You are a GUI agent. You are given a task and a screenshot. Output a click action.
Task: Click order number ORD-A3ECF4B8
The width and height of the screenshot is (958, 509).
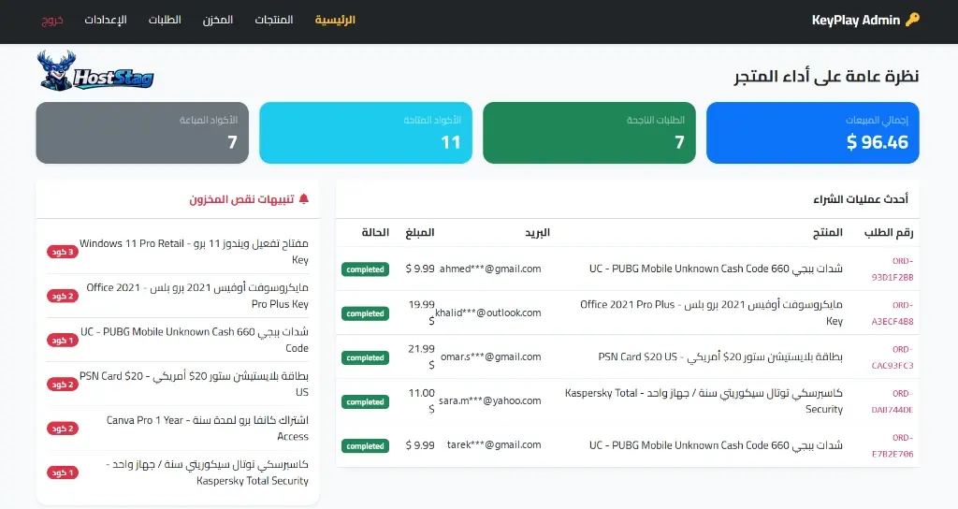tap(893, 313)
